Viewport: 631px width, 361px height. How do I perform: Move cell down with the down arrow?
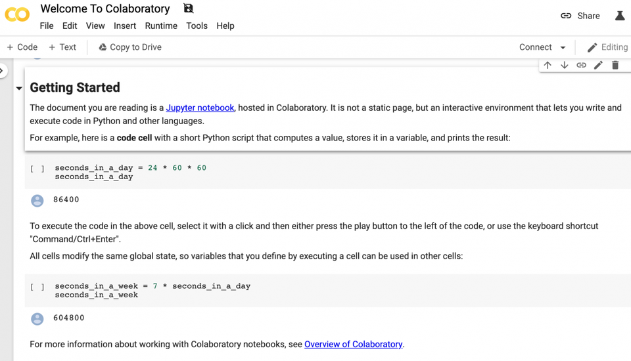pyautogui.click(x=564, y=65)
